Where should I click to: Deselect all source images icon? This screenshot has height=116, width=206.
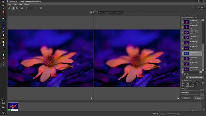(185, 74)
